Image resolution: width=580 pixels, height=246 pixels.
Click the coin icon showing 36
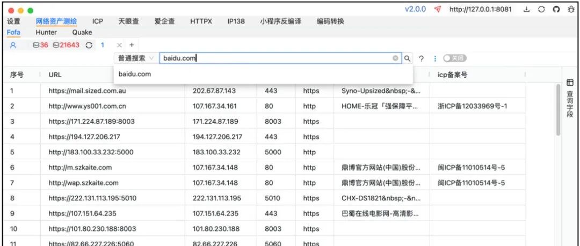click(x=36, y=45)
